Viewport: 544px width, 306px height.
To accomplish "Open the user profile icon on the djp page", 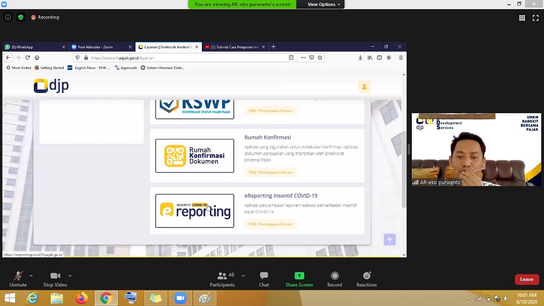I will point(364,87).
